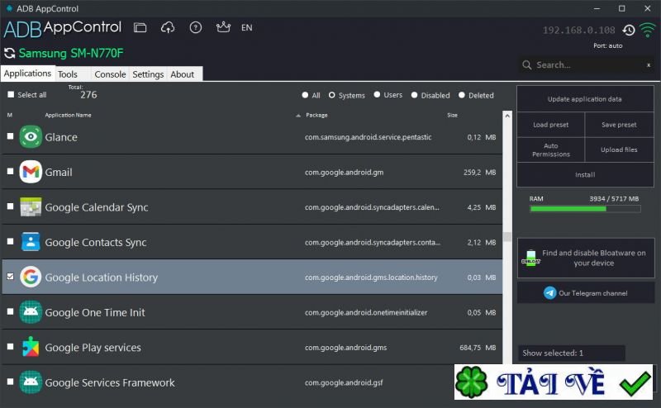Tick the Select all checkbox
This screenshot has width=661, height=408.
11,95
